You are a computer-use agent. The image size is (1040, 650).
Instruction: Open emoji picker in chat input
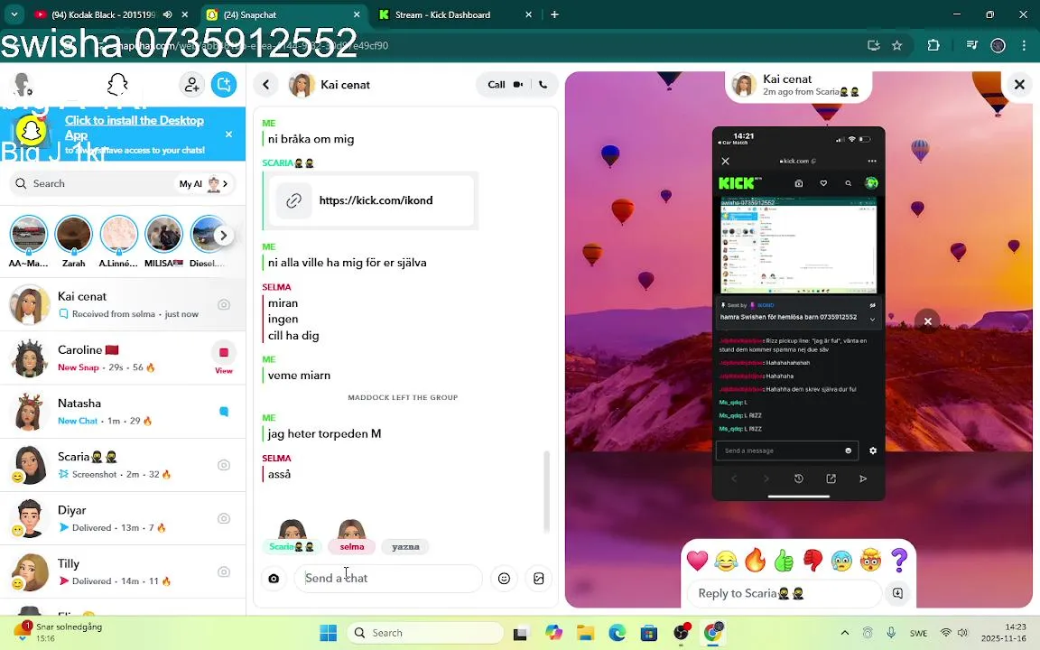tap(504, 579)
